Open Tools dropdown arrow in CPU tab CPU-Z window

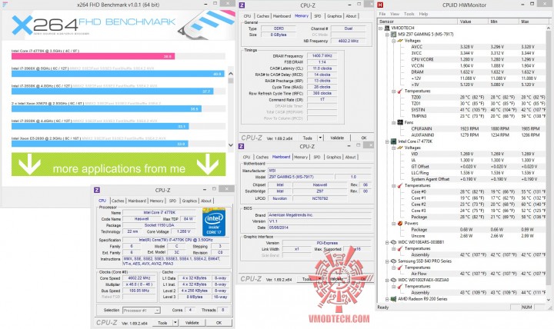[175, 323]
